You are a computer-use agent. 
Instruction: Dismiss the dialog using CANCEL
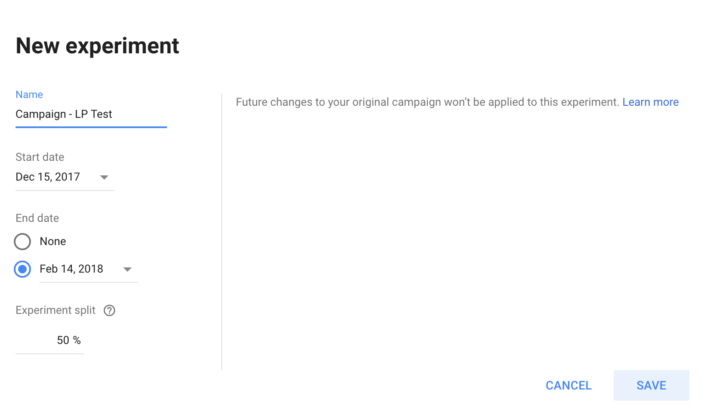[x=568, y=385]
